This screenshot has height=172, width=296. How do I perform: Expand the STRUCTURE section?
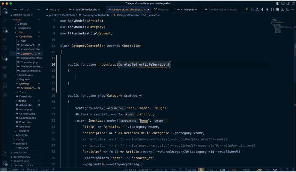pos(20,153)
